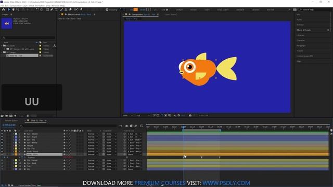Open blend mode dropdown for Eye - Gleam

[93, 134]
